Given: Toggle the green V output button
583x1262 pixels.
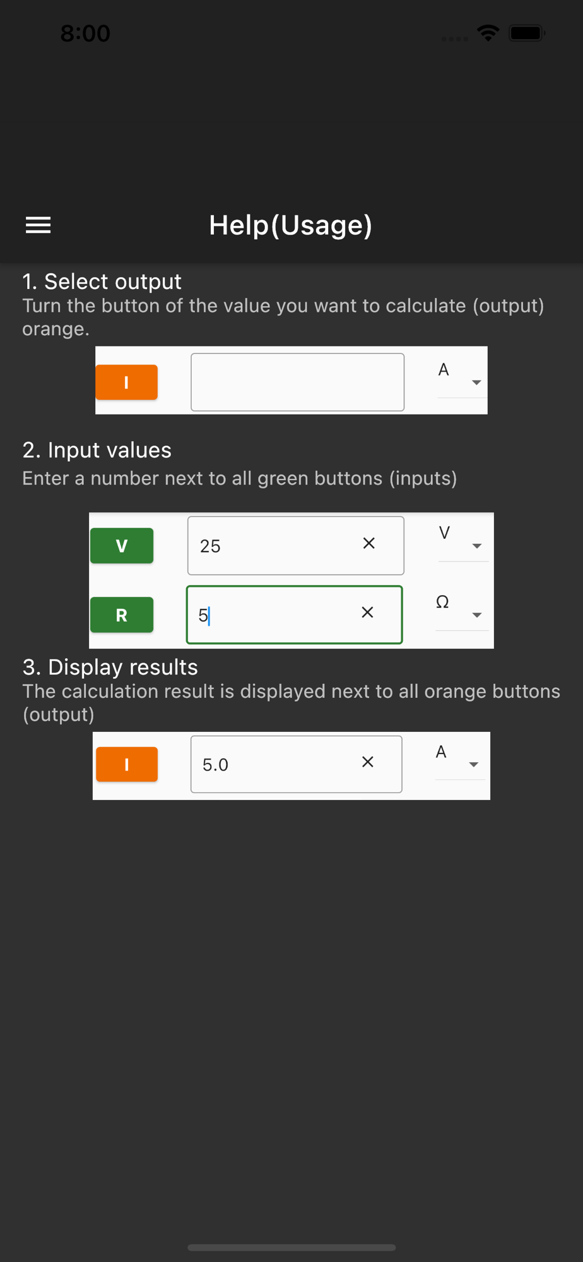Looking at the screenshot, I should [122, 546].
